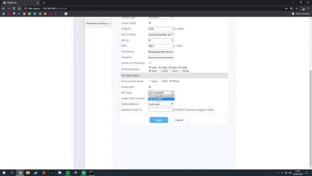
Task: Click the browser address bar URL
Action: click(55, 9)
